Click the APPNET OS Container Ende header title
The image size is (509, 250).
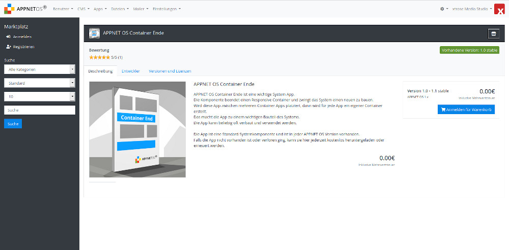[133, 33]
